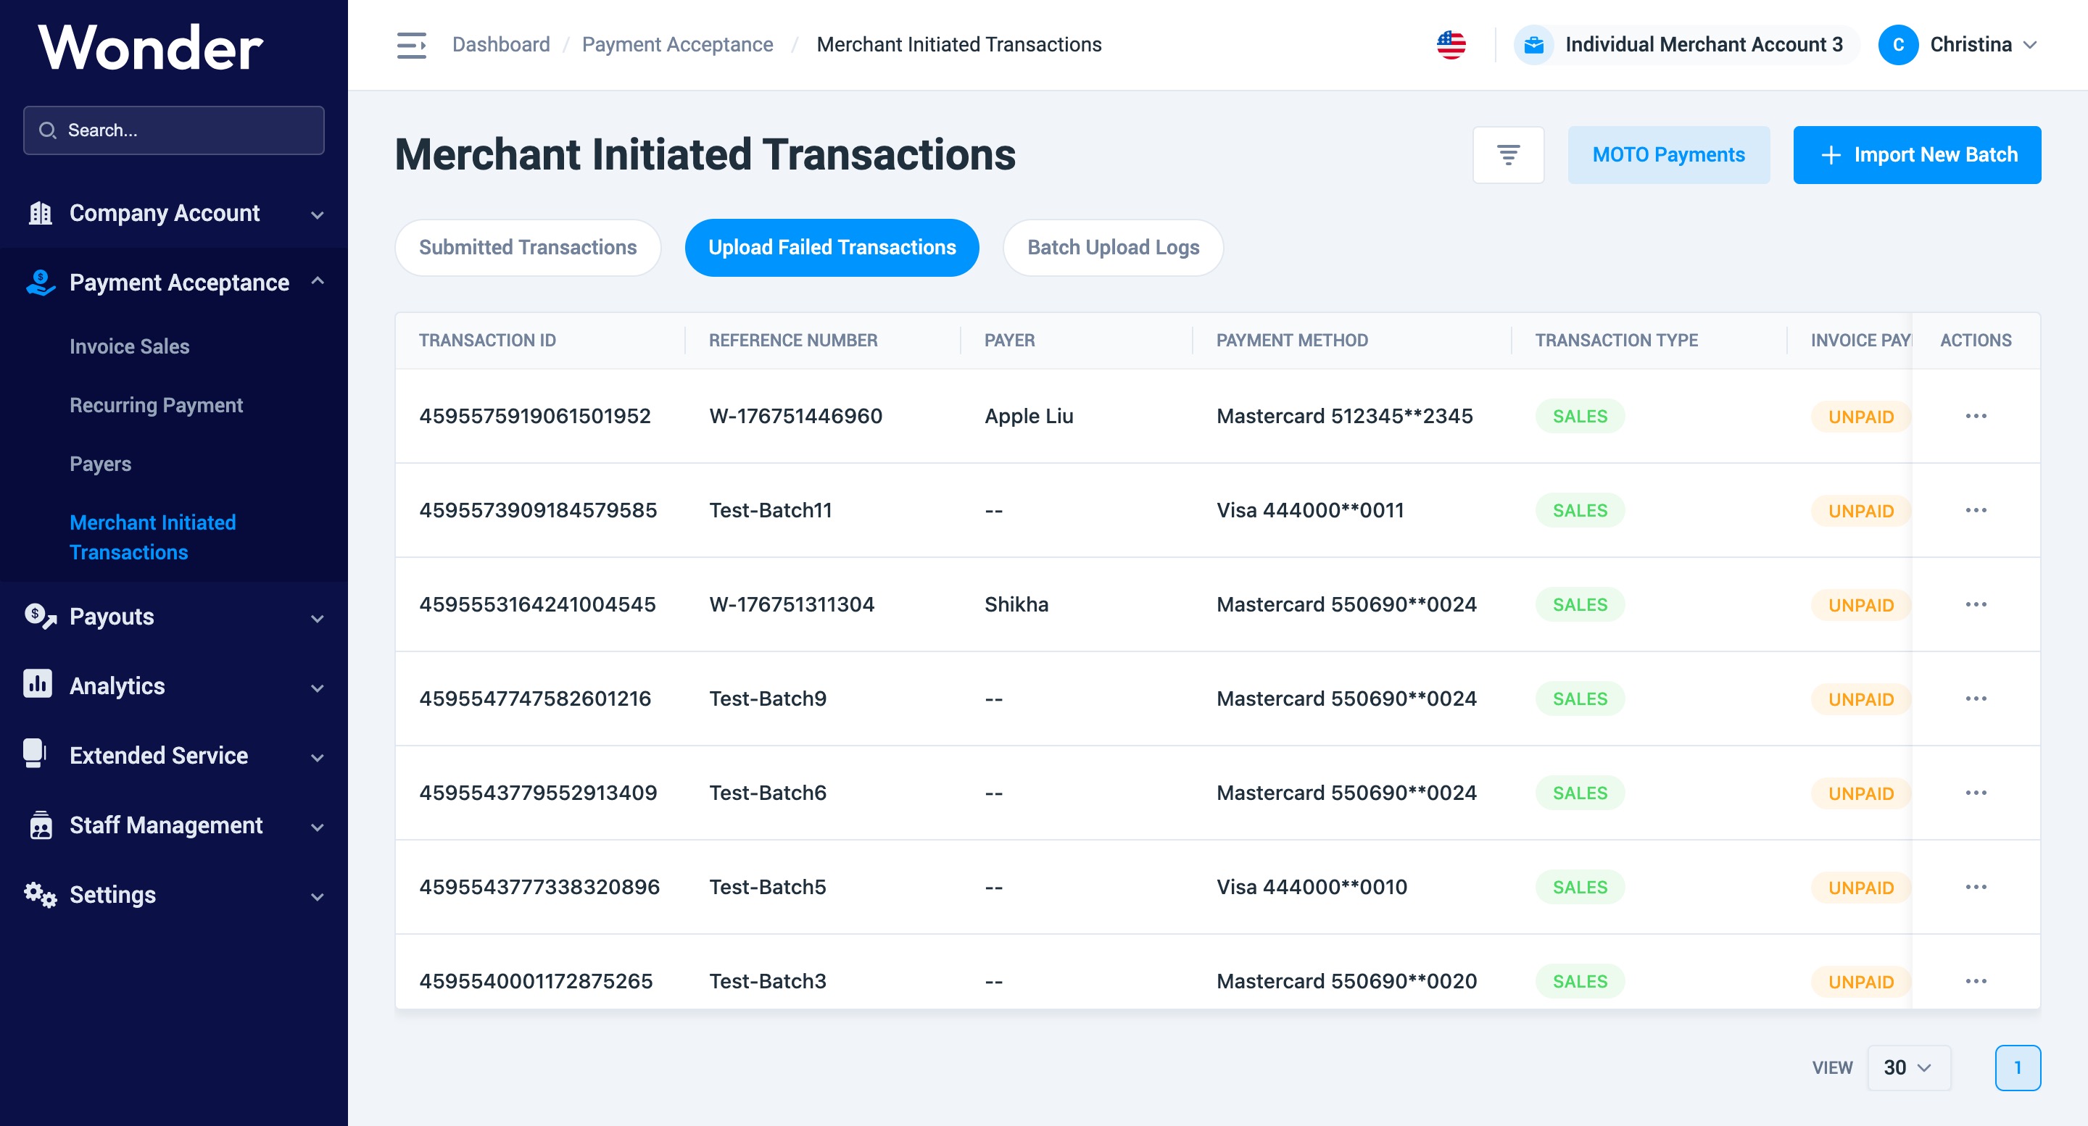Go to Invoice Sales in sidebar
This screenshot has width=2088, height=1126.
[130, 346]
